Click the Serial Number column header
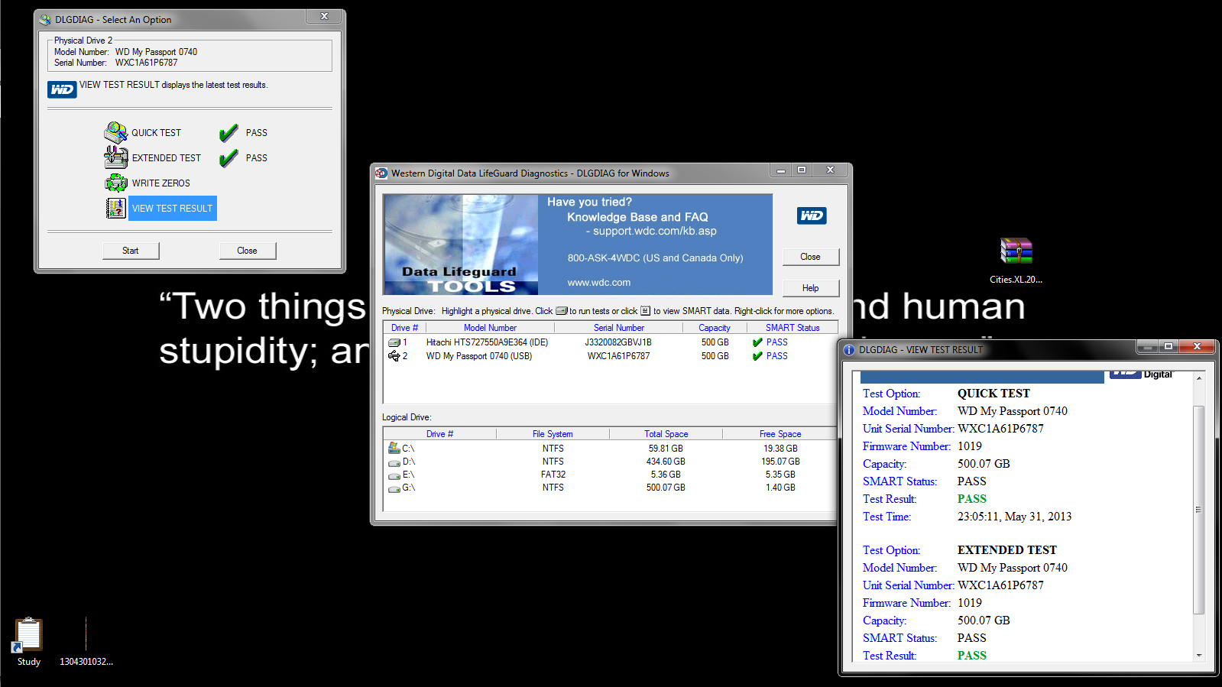 619,328
